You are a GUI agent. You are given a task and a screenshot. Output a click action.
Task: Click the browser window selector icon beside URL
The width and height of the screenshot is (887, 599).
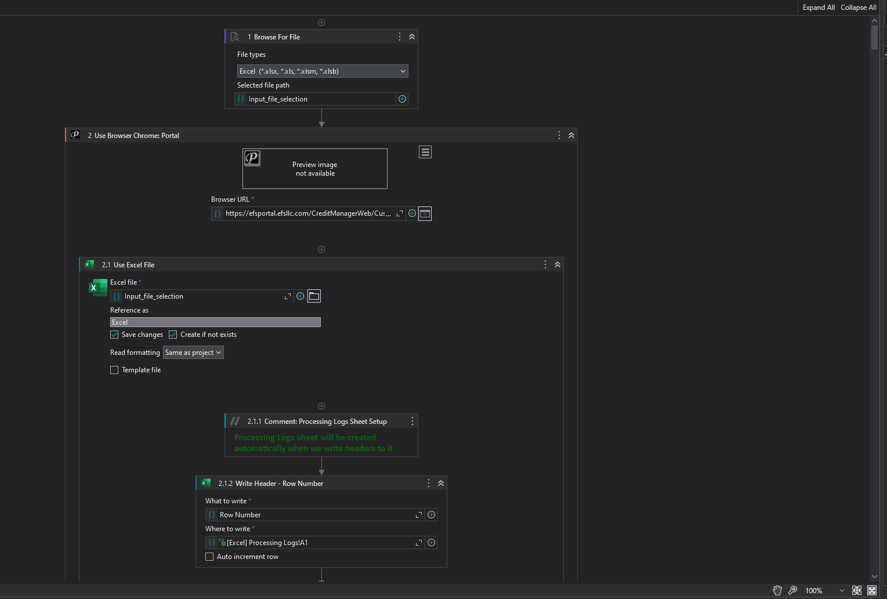(425, 213)
